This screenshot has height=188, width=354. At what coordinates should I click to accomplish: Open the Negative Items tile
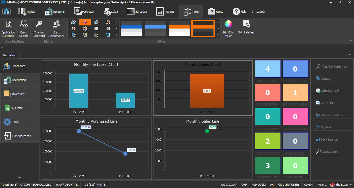click(x=295, y=69)
